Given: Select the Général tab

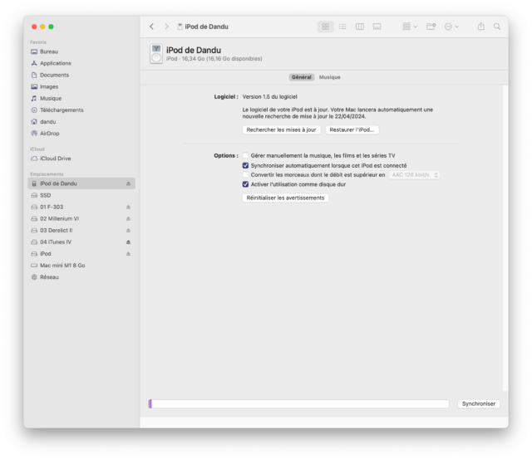Looking at the screenshot, I should tap(301, 77).
